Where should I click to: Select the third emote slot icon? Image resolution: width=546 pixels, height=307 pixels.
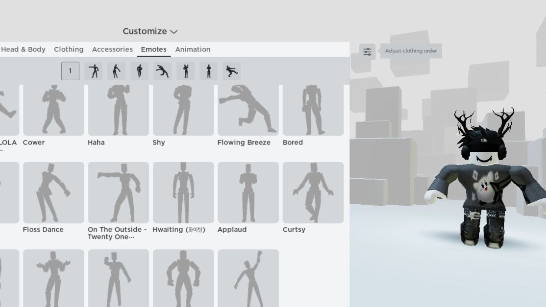(116, 71)
